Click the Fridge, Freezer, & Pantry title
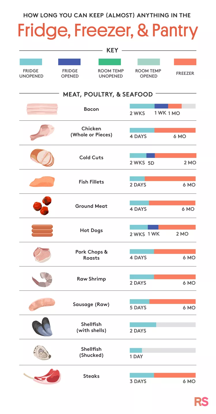216x414 pixels. (x=108, y=31)
